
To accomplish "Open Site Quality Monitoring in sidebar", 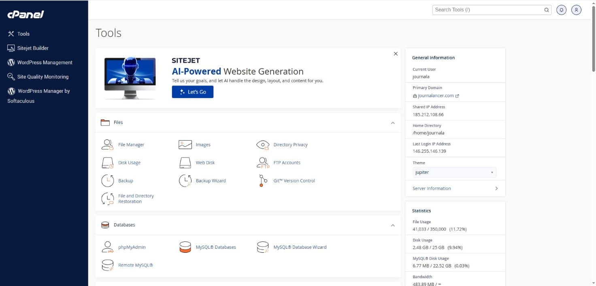I will [x=38, y=77].
